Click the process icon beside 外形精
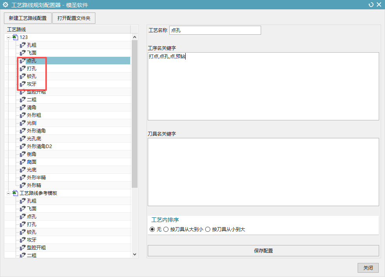 23,185
